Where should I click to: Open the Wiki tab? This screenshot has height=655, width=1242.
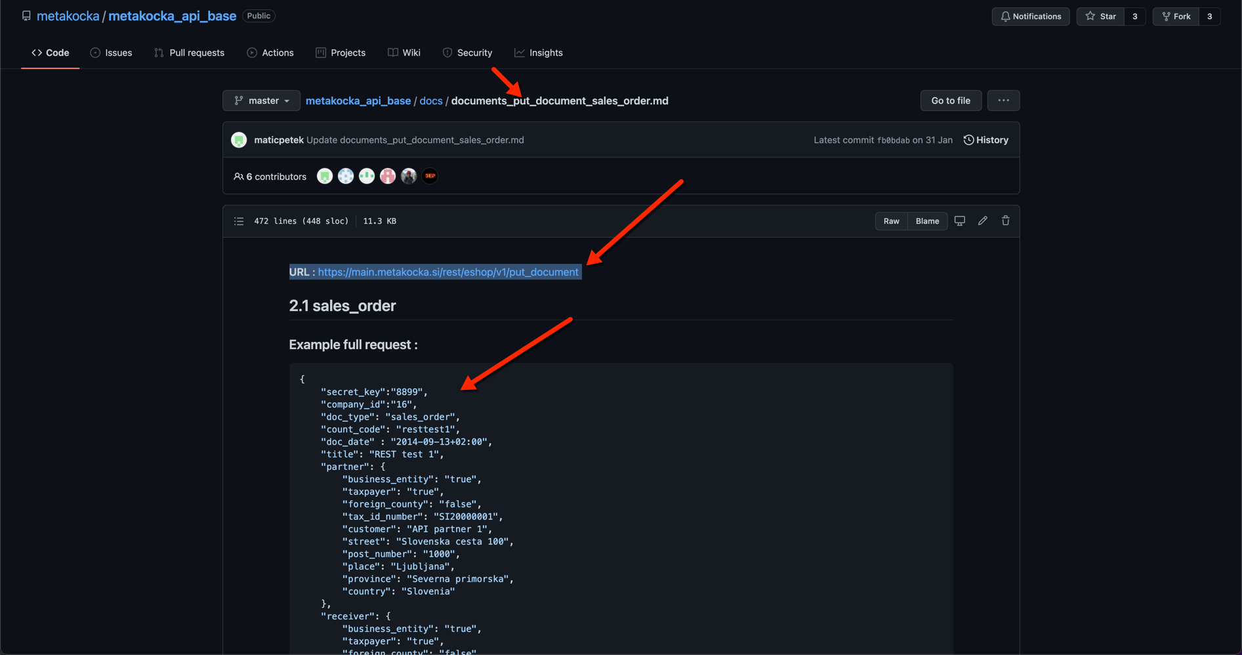tap(404, 53)
